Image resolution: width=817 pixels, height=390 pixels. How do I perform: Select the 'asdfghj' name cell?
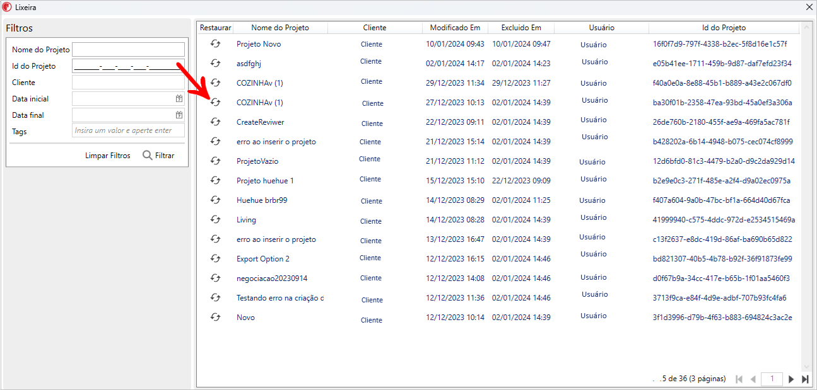[x=249, y=64]
